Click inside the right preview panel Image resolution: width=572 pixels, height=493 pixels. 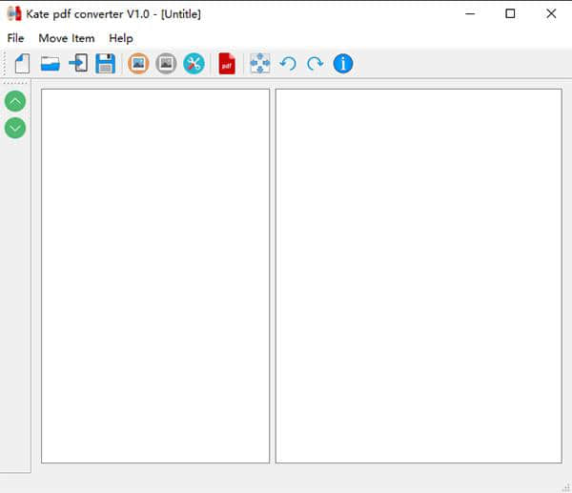click(x=419, y=277)
